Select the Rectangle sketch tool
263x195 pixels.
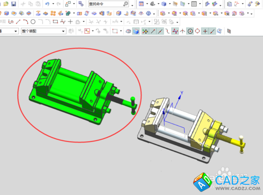click(55, 22)
